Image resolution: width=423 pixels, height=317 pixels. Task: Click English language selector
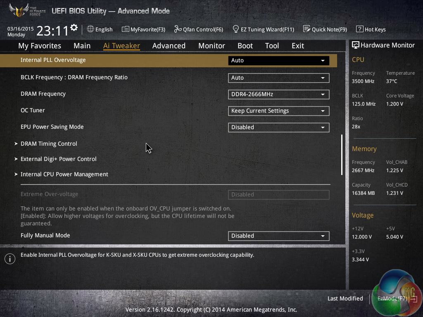tap(104, 29)
